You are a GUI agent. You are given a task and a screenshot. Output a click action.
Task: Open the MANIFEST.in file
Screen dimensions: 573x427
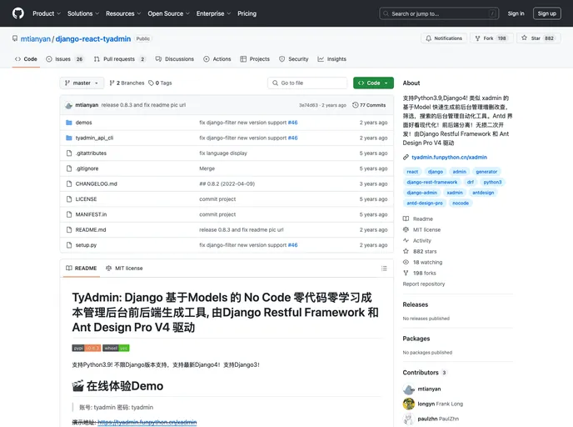click(x=91, y=214)
